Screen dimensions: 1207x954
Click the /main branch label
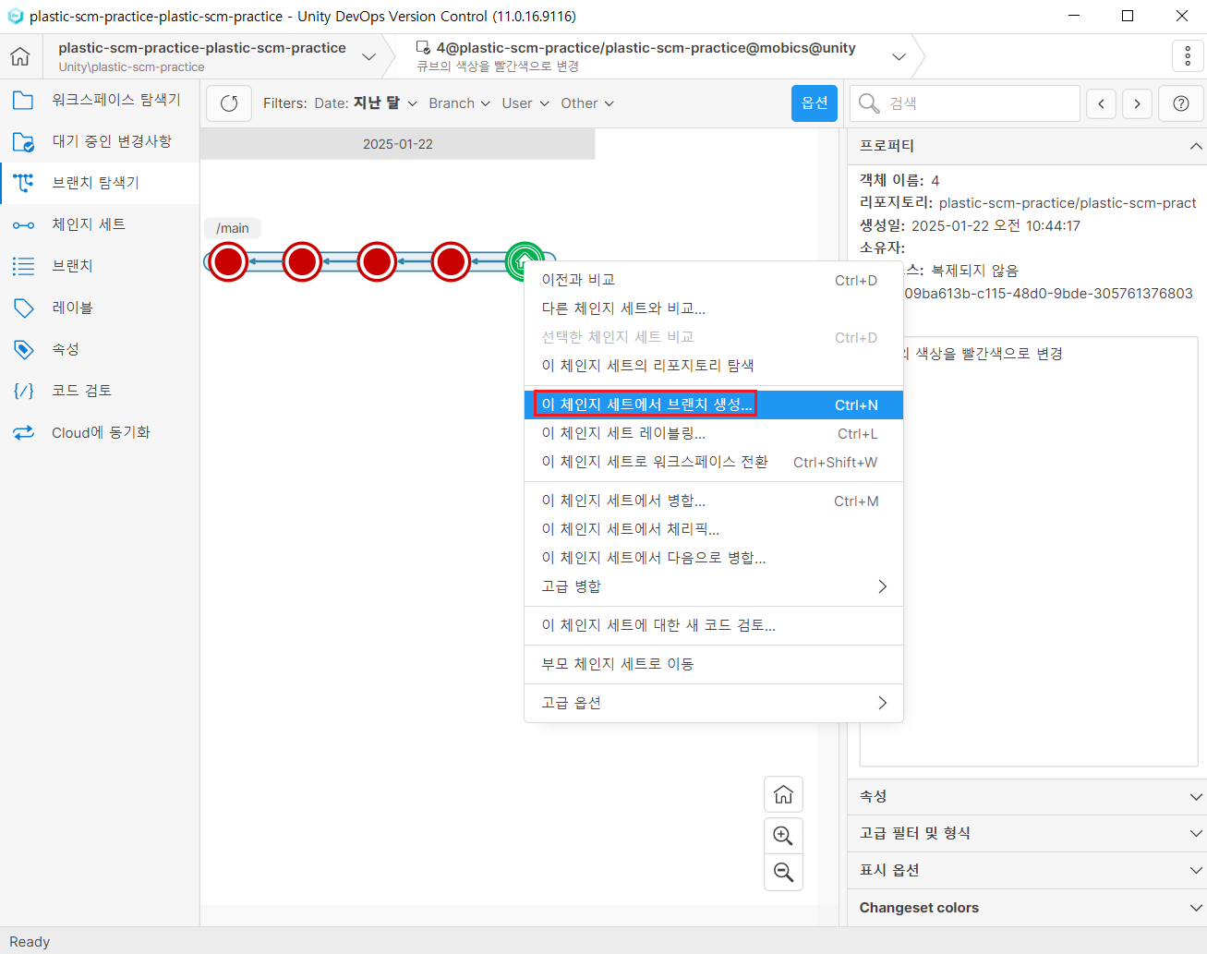click(x=233, y=228)
